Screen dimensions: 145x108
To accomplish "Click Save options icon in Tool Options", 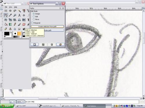I will pyautogui.click(x=35, y=45).
